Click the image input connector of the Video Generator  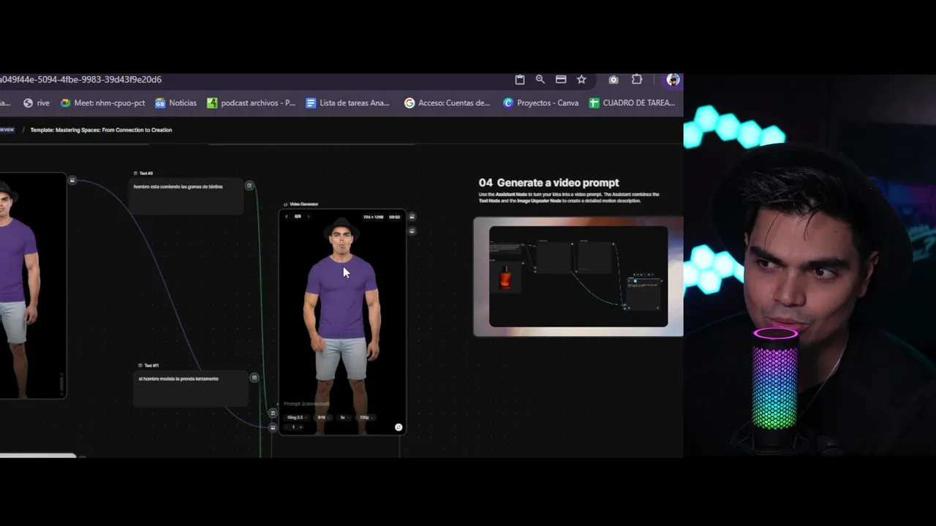273,427
